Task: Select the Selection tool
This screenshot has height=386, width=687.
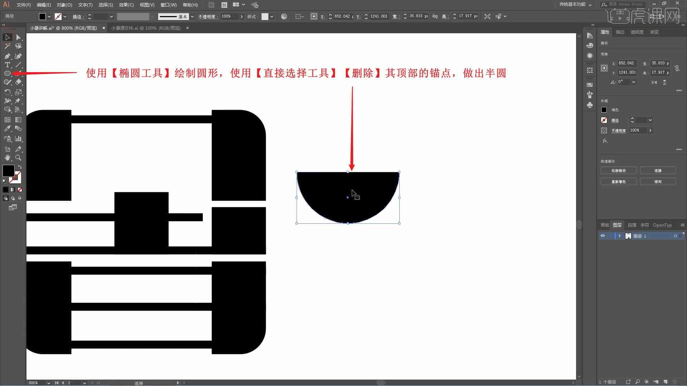Action: tap(7, 37)
